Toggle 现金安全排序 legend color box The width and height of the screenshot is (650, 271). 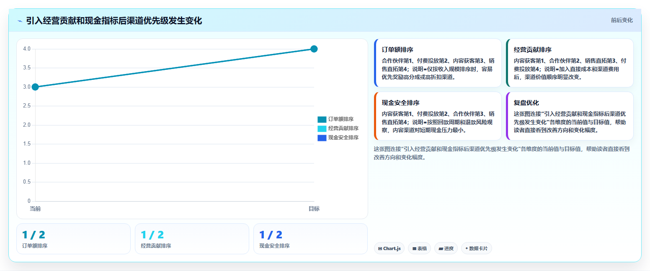(322, 138)
